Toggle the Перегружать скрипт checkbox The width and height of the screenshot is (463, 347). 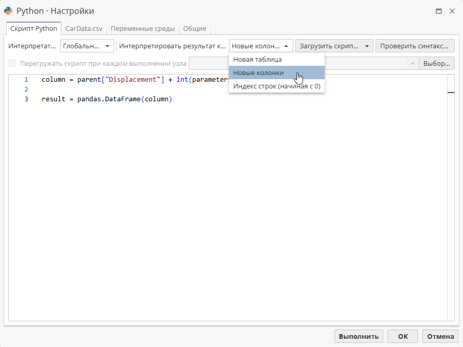pyautogui.click(x=13, y=63)
